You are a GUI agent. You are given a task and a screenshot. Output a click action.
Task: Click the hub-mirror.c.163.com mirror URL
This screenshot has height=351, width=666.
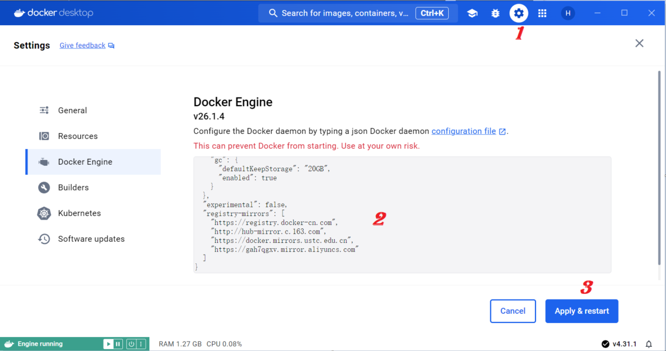(x=269, y=231)
